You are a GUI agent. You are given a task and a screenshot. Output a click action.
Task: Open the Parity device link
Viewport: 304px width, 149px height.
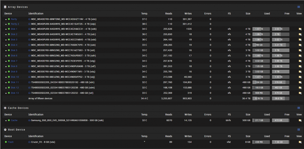point(14,19)
